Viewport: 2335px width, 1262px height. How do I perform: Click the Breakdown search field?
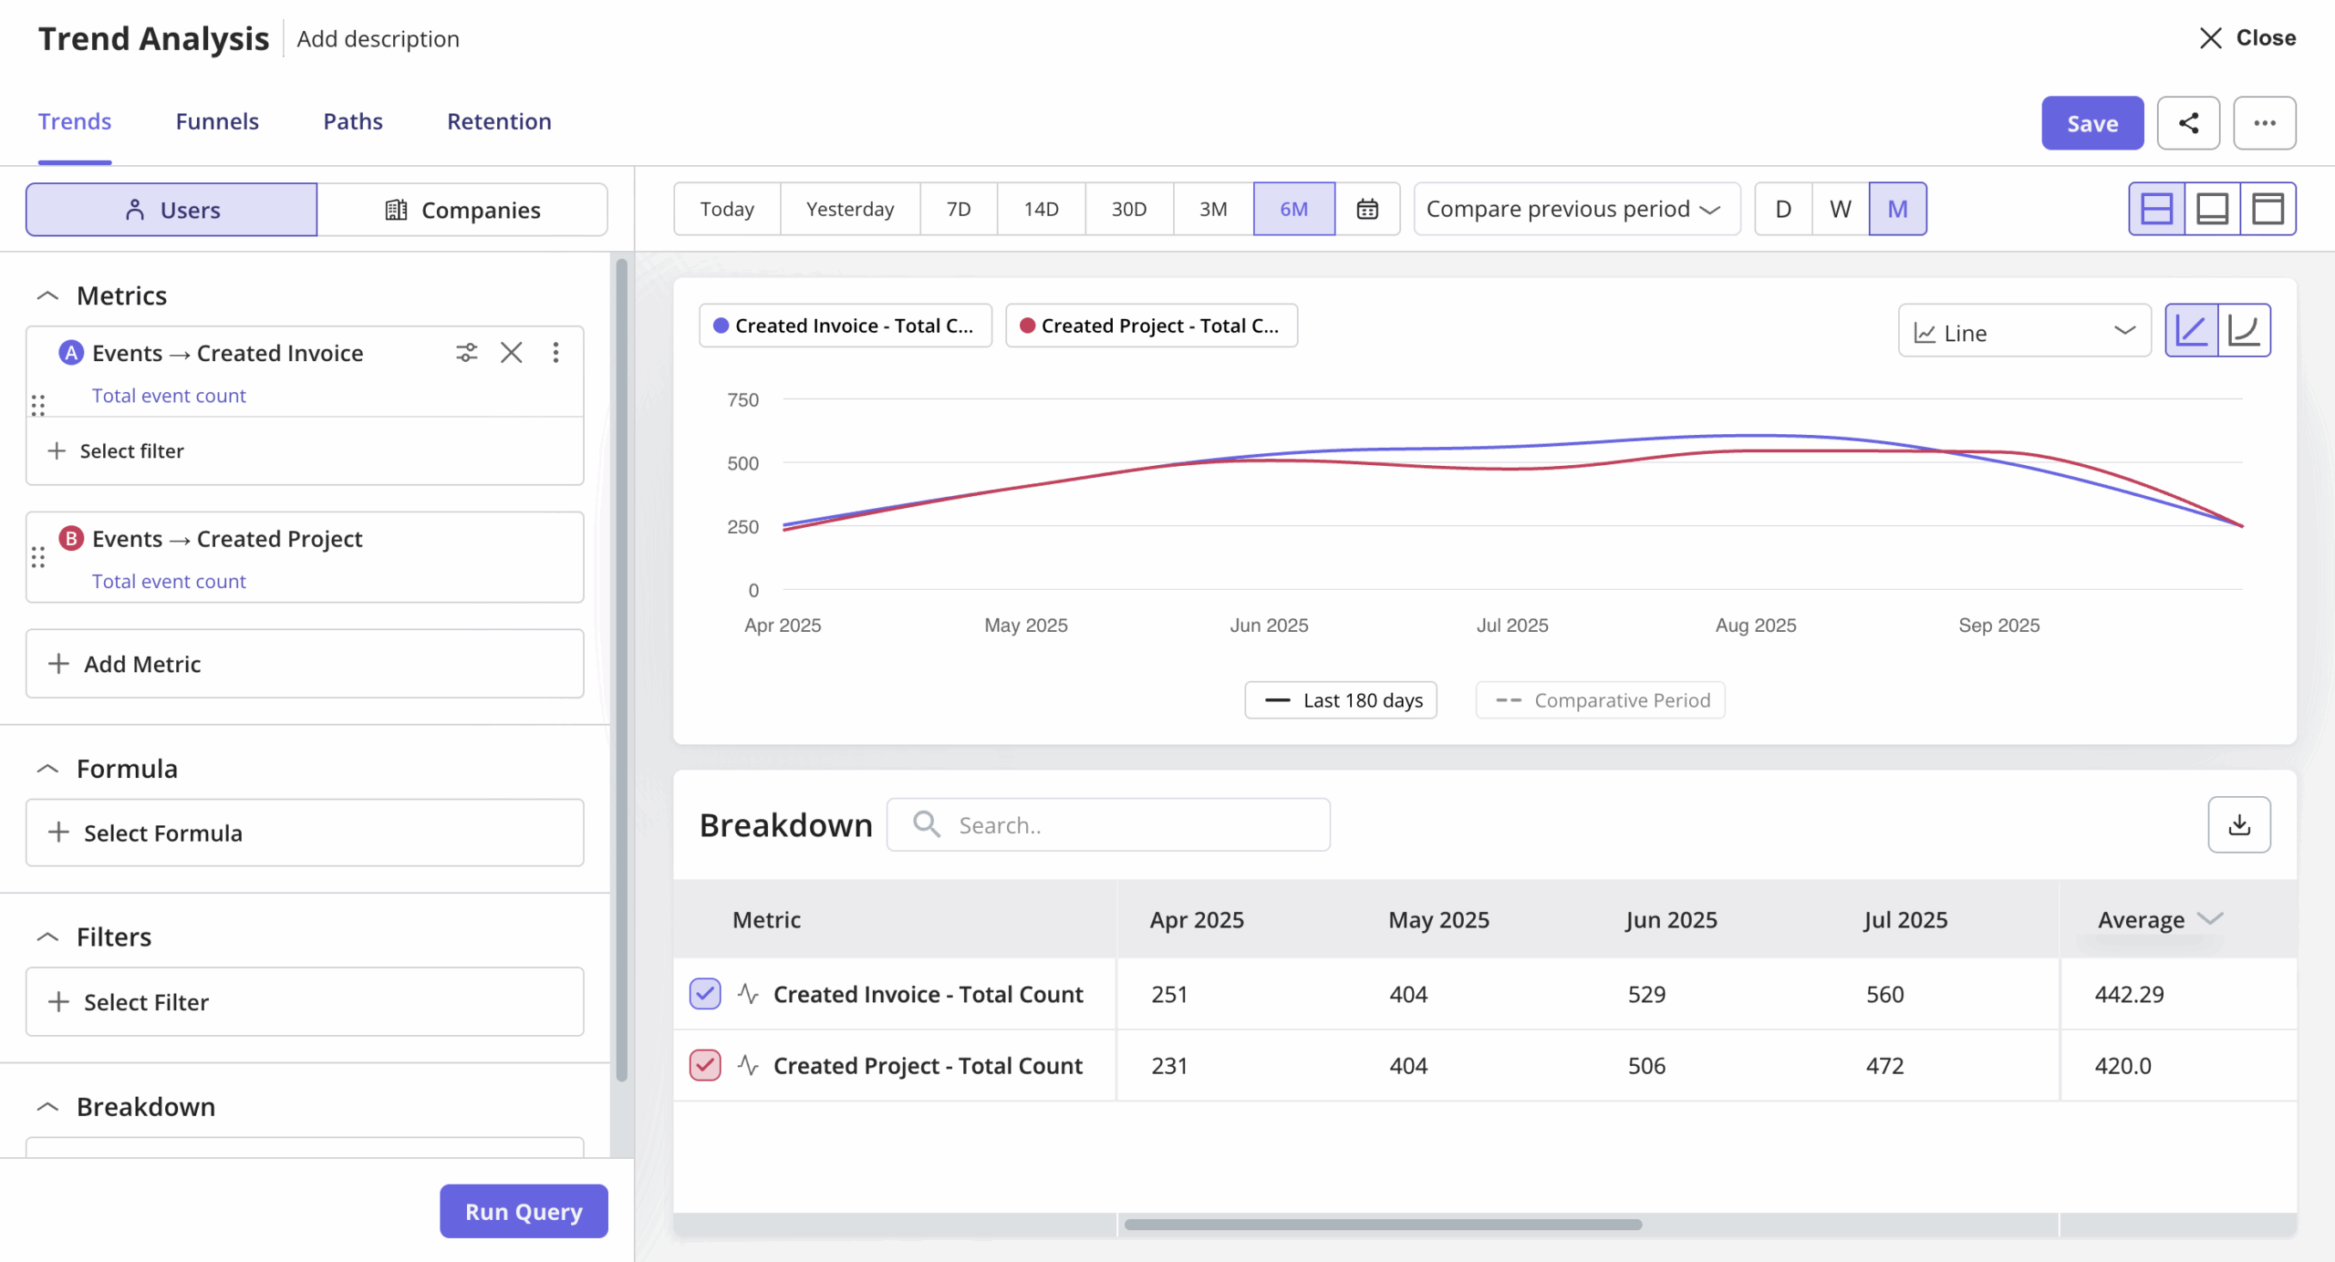[1106, 824]
